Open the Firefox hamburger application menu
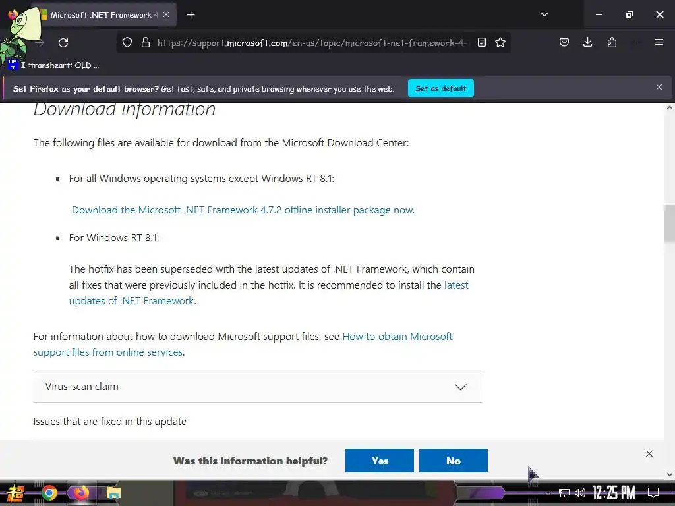The image size is (675, 506). pos(659,42)
